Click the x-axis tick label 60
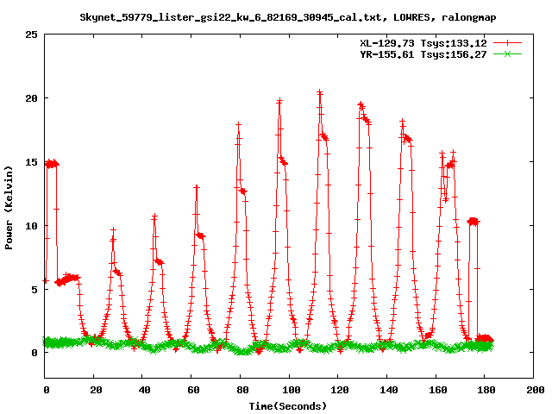This screenshot has width=552, height=414. (192, 390)
